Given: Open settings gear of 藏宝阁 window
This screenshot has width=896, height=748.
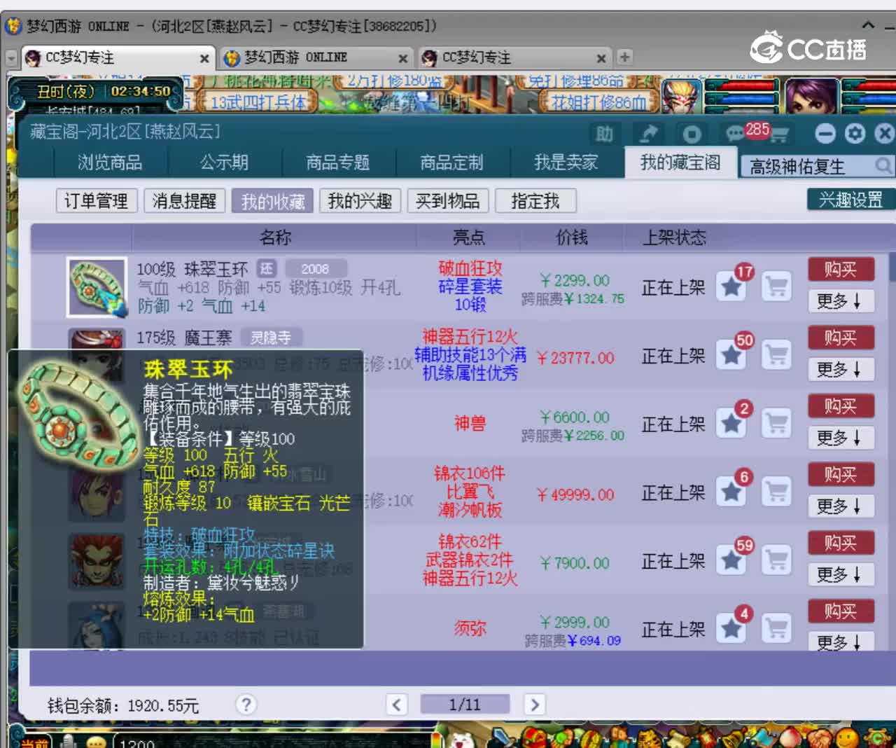Looking at the screenshot, I should click(855, 133).
